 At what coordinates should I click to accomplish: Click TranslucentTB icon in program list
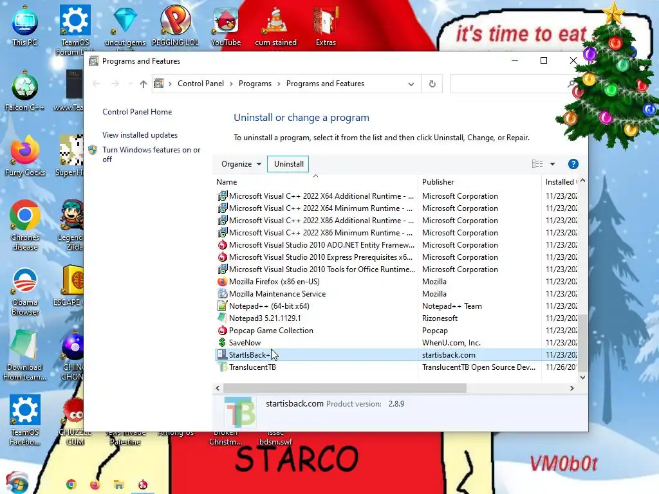coord(222,367)
